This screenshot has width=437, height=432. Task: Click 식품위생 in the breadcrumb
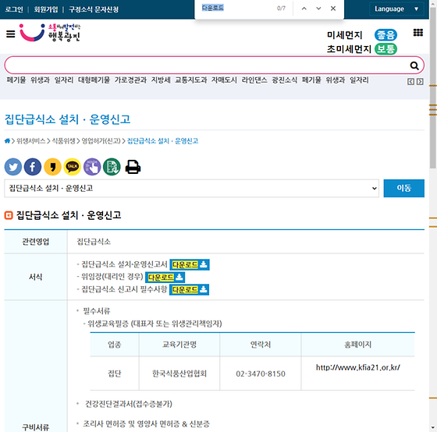click(x=63, y=141)
